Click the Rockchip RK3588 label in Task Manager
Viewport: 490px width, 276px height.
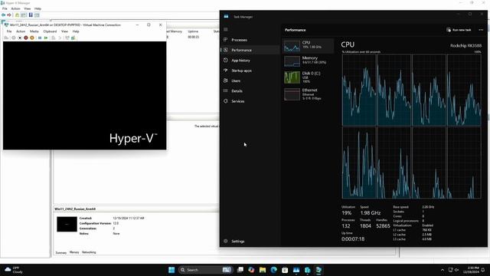[465, 46]
